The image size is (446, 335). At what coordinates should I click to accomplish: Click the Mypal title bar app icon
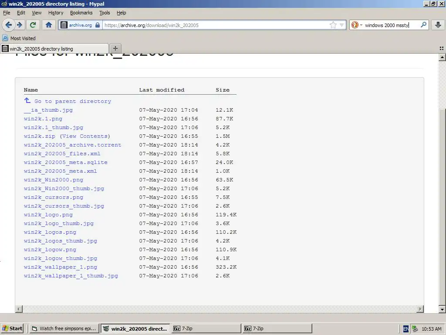(x=4, y=3)
